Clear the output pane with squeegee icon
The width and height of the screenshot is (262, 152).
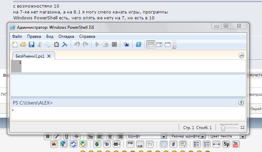point(65,44)
